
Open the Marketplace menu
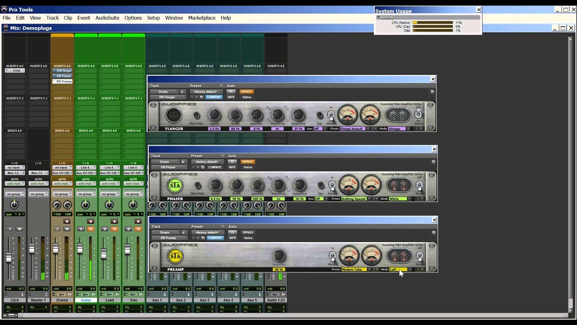click(x=202, y=18)
